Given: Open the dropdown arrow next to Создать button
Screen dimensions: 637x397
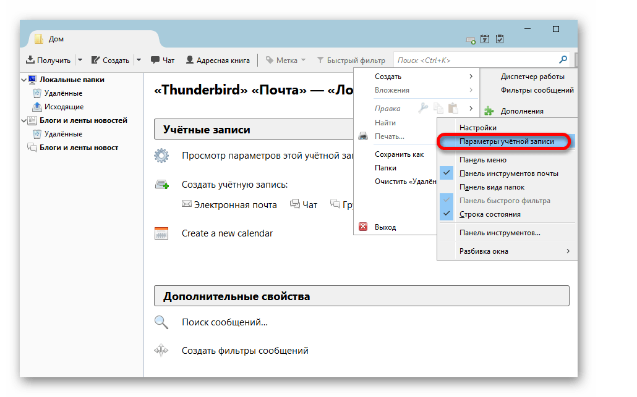Looking at the screenshot, I should pyautogui.click(x=139, y=61).
